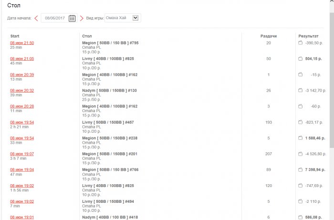Screen dimensions: 334x220
Task: Select table name Megion [ 50BB / 150 BB ] #795
Action: (x=110, y=43)
